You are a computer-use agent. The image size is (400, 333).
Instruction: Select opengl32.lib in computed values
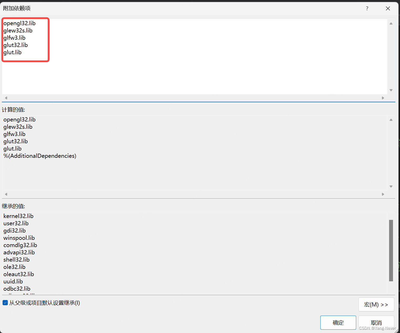[19, 120]
